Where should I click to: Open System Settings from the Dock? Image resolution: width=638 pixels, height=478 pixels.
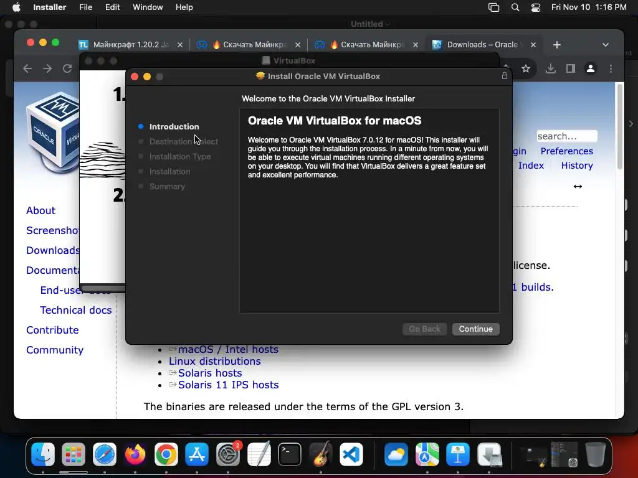[228, 454]
